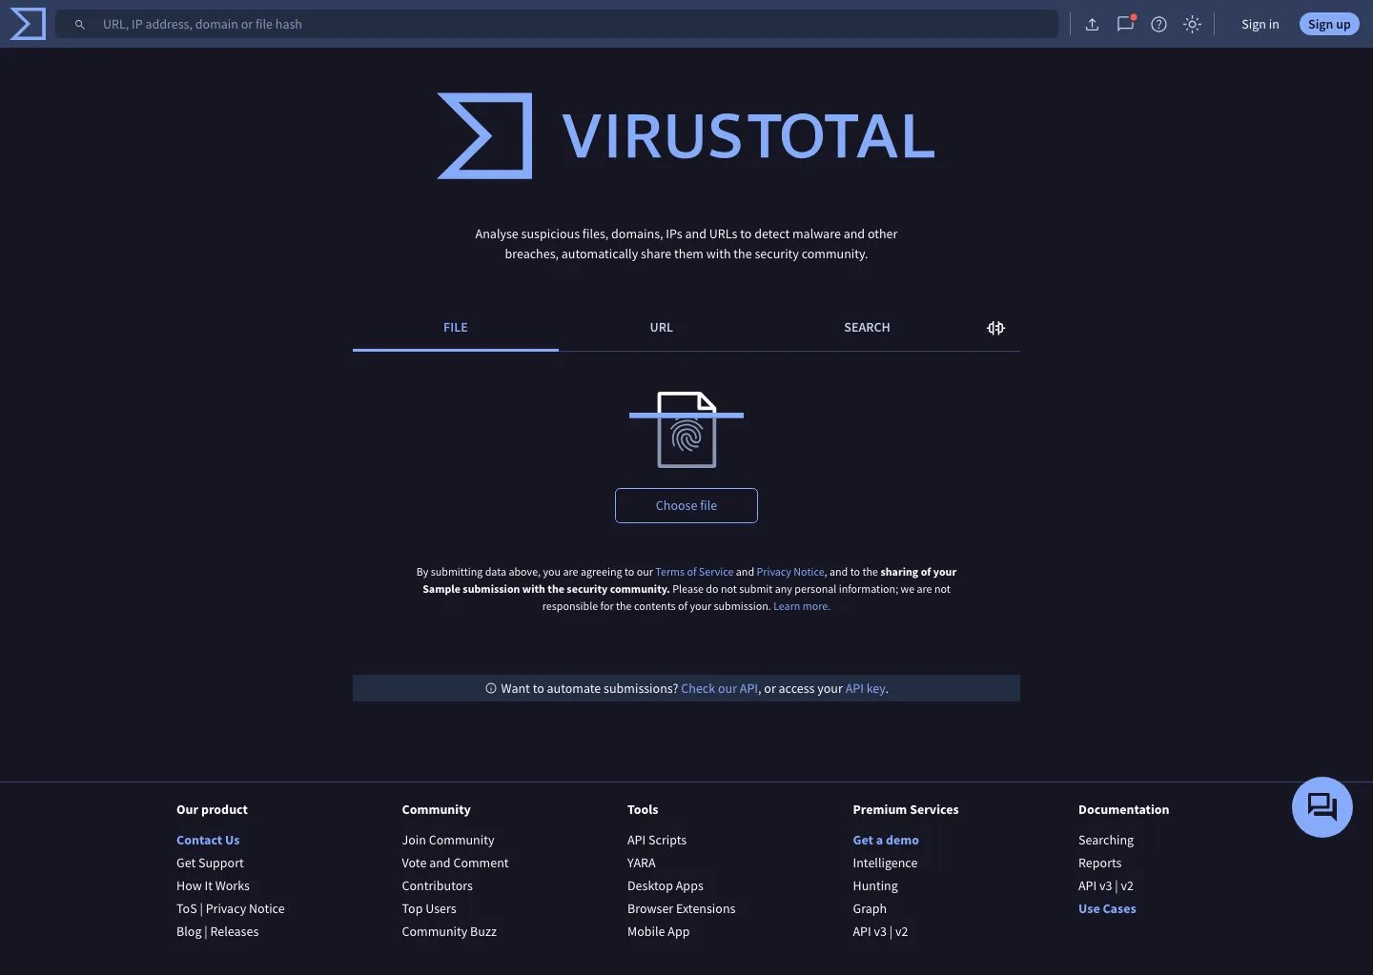Image resolution: width=1373 pixels, height=975 pixels.
Task: Click the Learn more link
Action: 801,607
